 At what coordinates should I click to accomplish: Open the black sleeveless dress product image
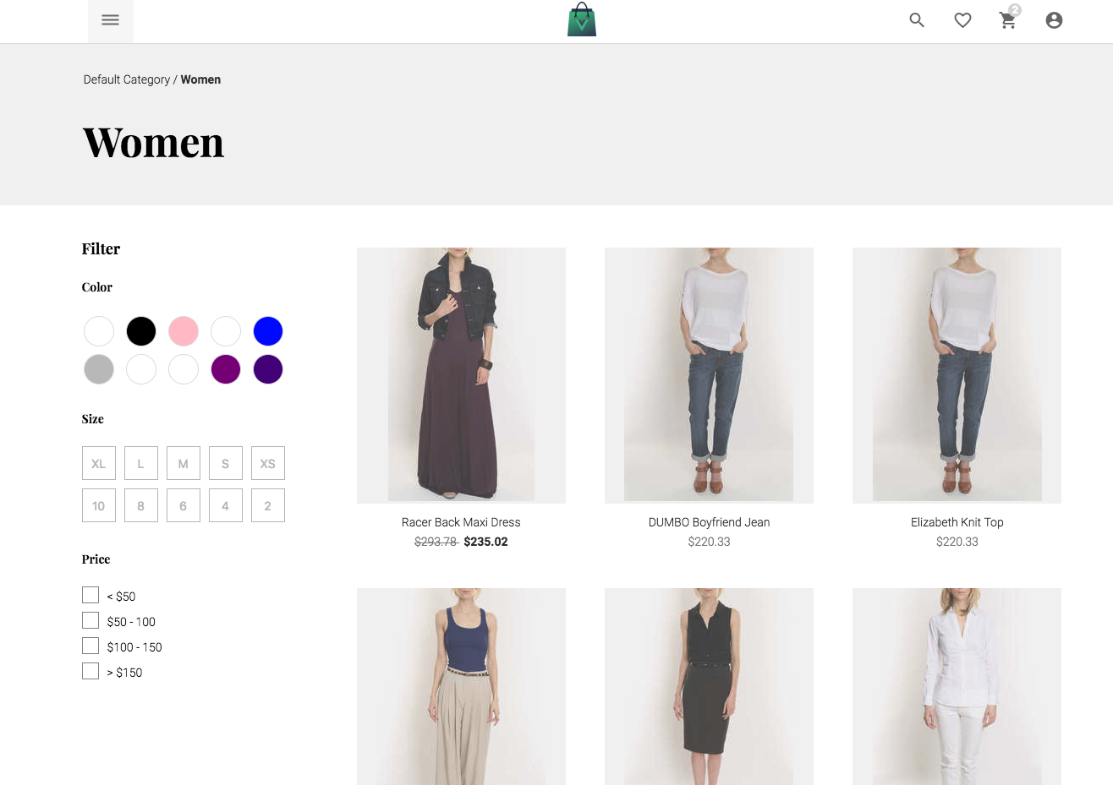tap(709, 686)
